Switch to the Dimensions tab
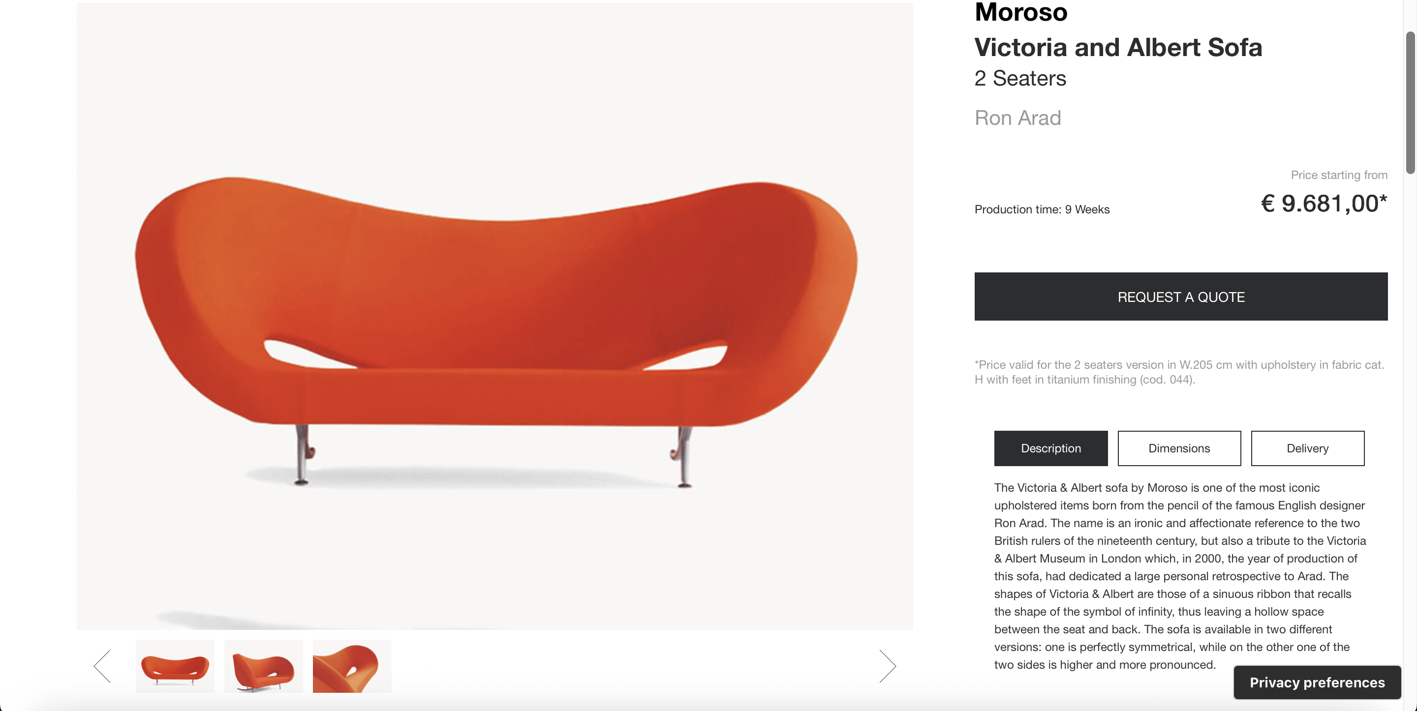This screenshot has width=1417, height=711. point(1179,448)
